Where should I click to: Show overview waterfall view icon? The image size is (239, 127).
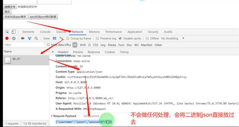point(61,38)
